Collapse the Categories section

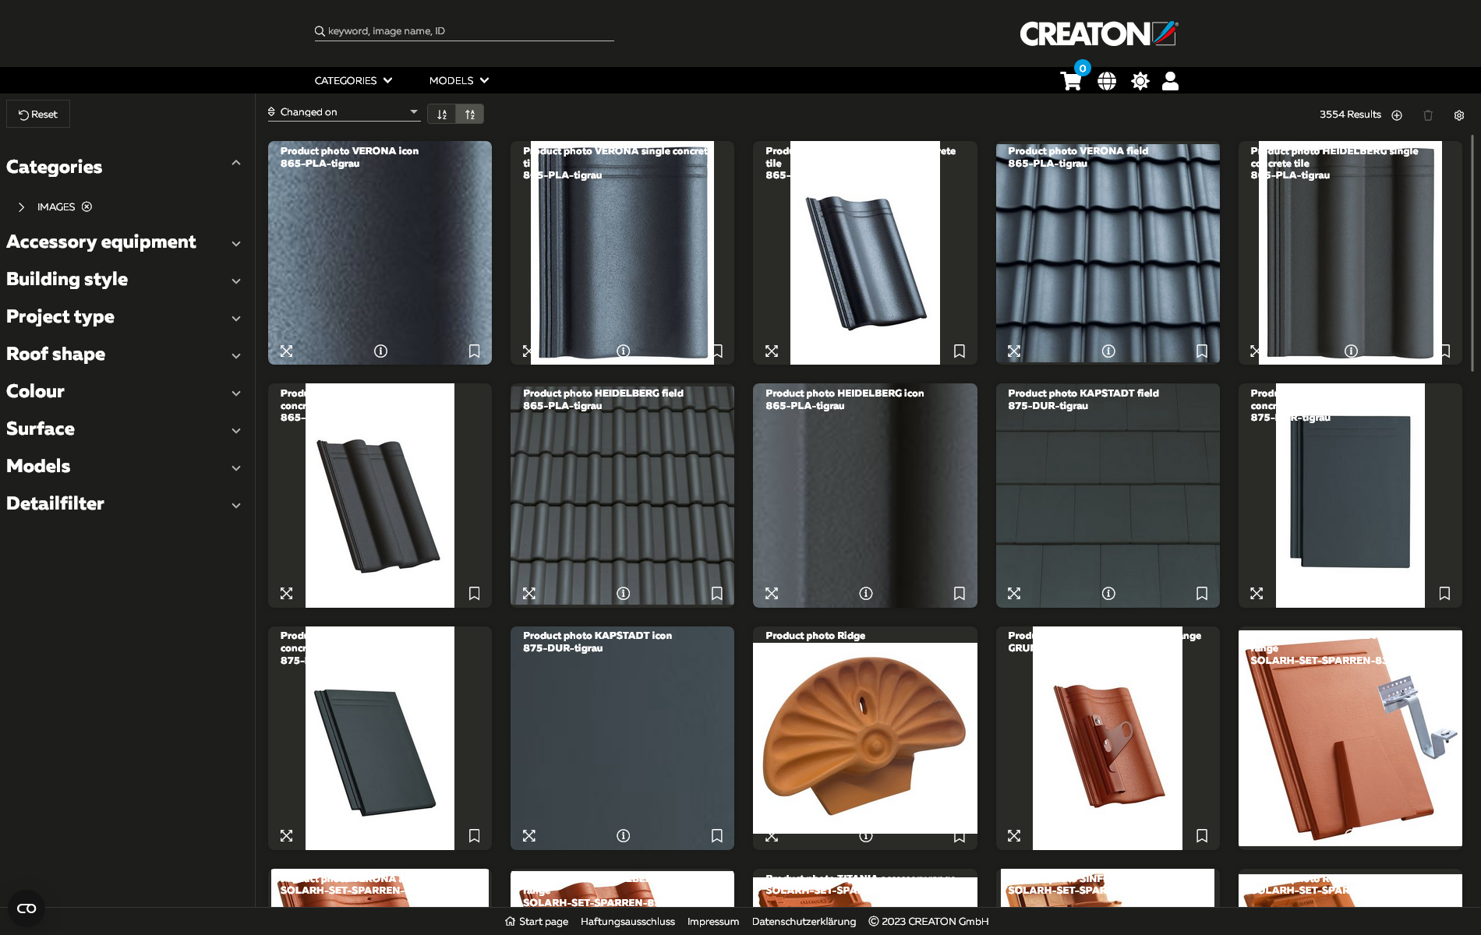pyautogui.click(x=235, y=163)
